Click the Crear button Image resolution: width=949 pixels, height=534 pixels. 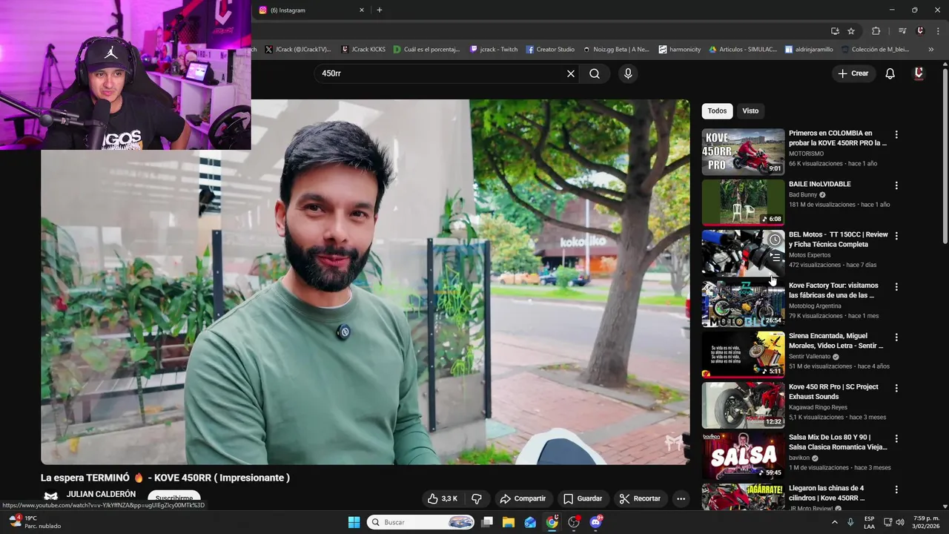[x=853, y=73]
